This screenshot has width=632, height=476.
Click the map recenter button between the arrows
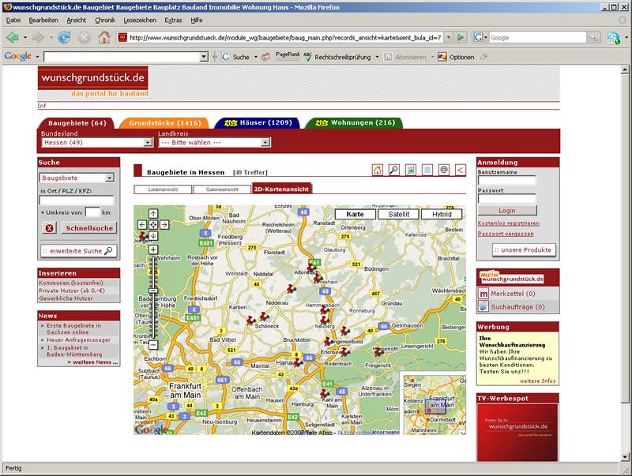coord(153,224)
